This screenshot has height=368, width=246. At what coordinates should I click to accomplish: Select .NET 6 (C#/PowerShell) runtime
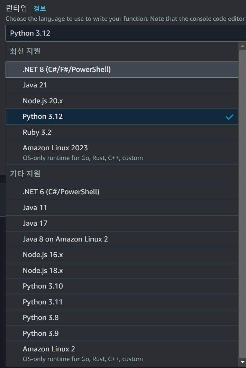click(x=122, y=192)
